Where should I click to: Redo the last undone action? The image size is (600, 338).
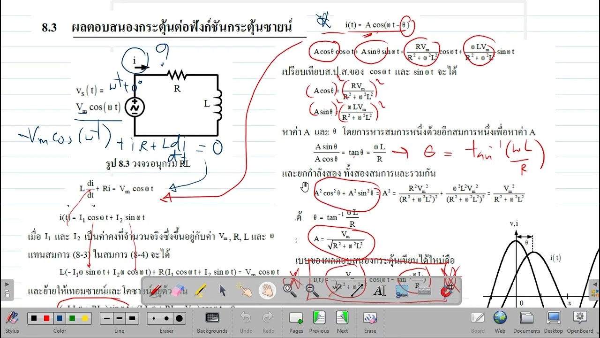(269, 323)
